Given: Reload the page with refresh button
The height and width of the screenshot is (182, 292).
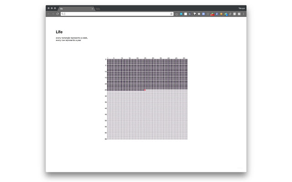Looking at the screenshot, I should click(x=57, y=14).
